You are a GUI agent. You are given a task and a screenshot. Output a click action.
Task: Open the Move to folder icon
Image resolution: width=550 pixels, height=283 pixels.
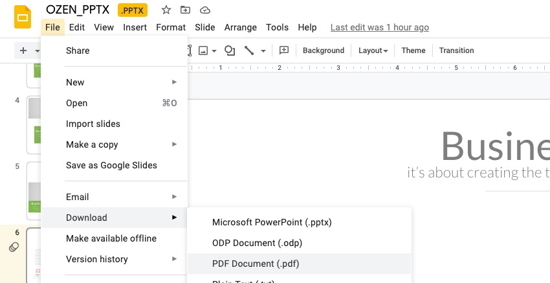pos(185,10)
